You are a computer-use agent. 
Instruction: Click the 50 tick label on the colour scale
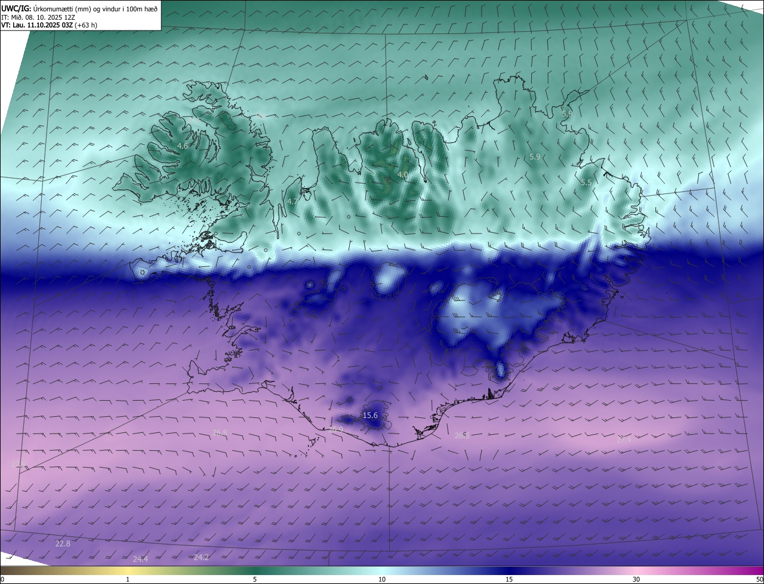(759, 579)
